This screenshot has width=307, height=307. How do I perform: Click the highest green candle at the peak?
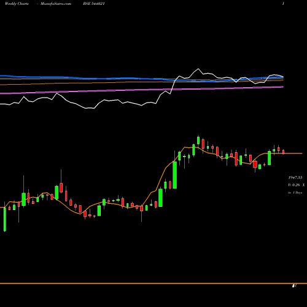click(198, 140)
